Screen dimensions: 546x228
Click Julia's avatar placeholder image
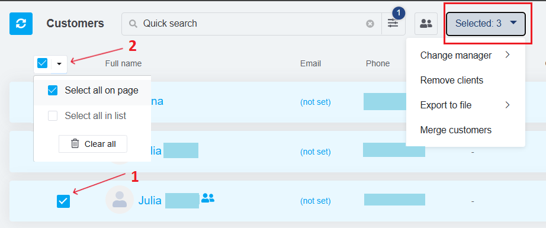click(120, 200)
